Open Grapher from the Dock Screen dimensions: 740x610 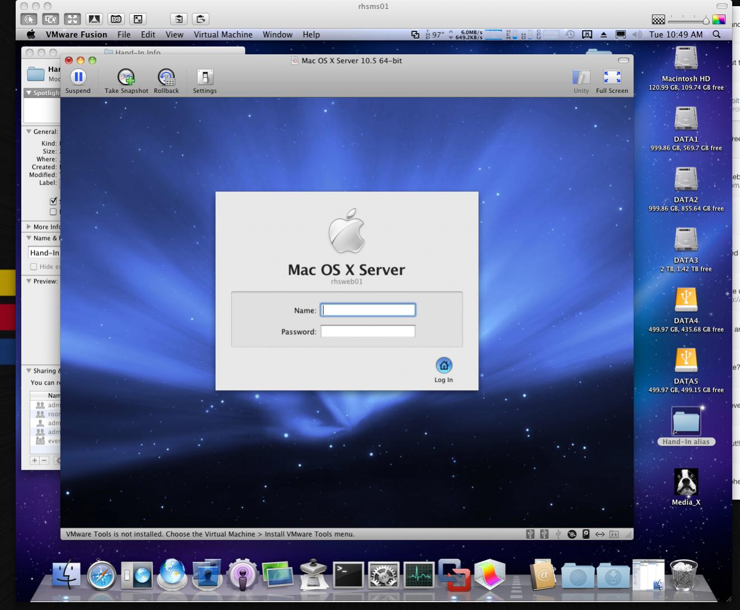[x=490, y=575]
